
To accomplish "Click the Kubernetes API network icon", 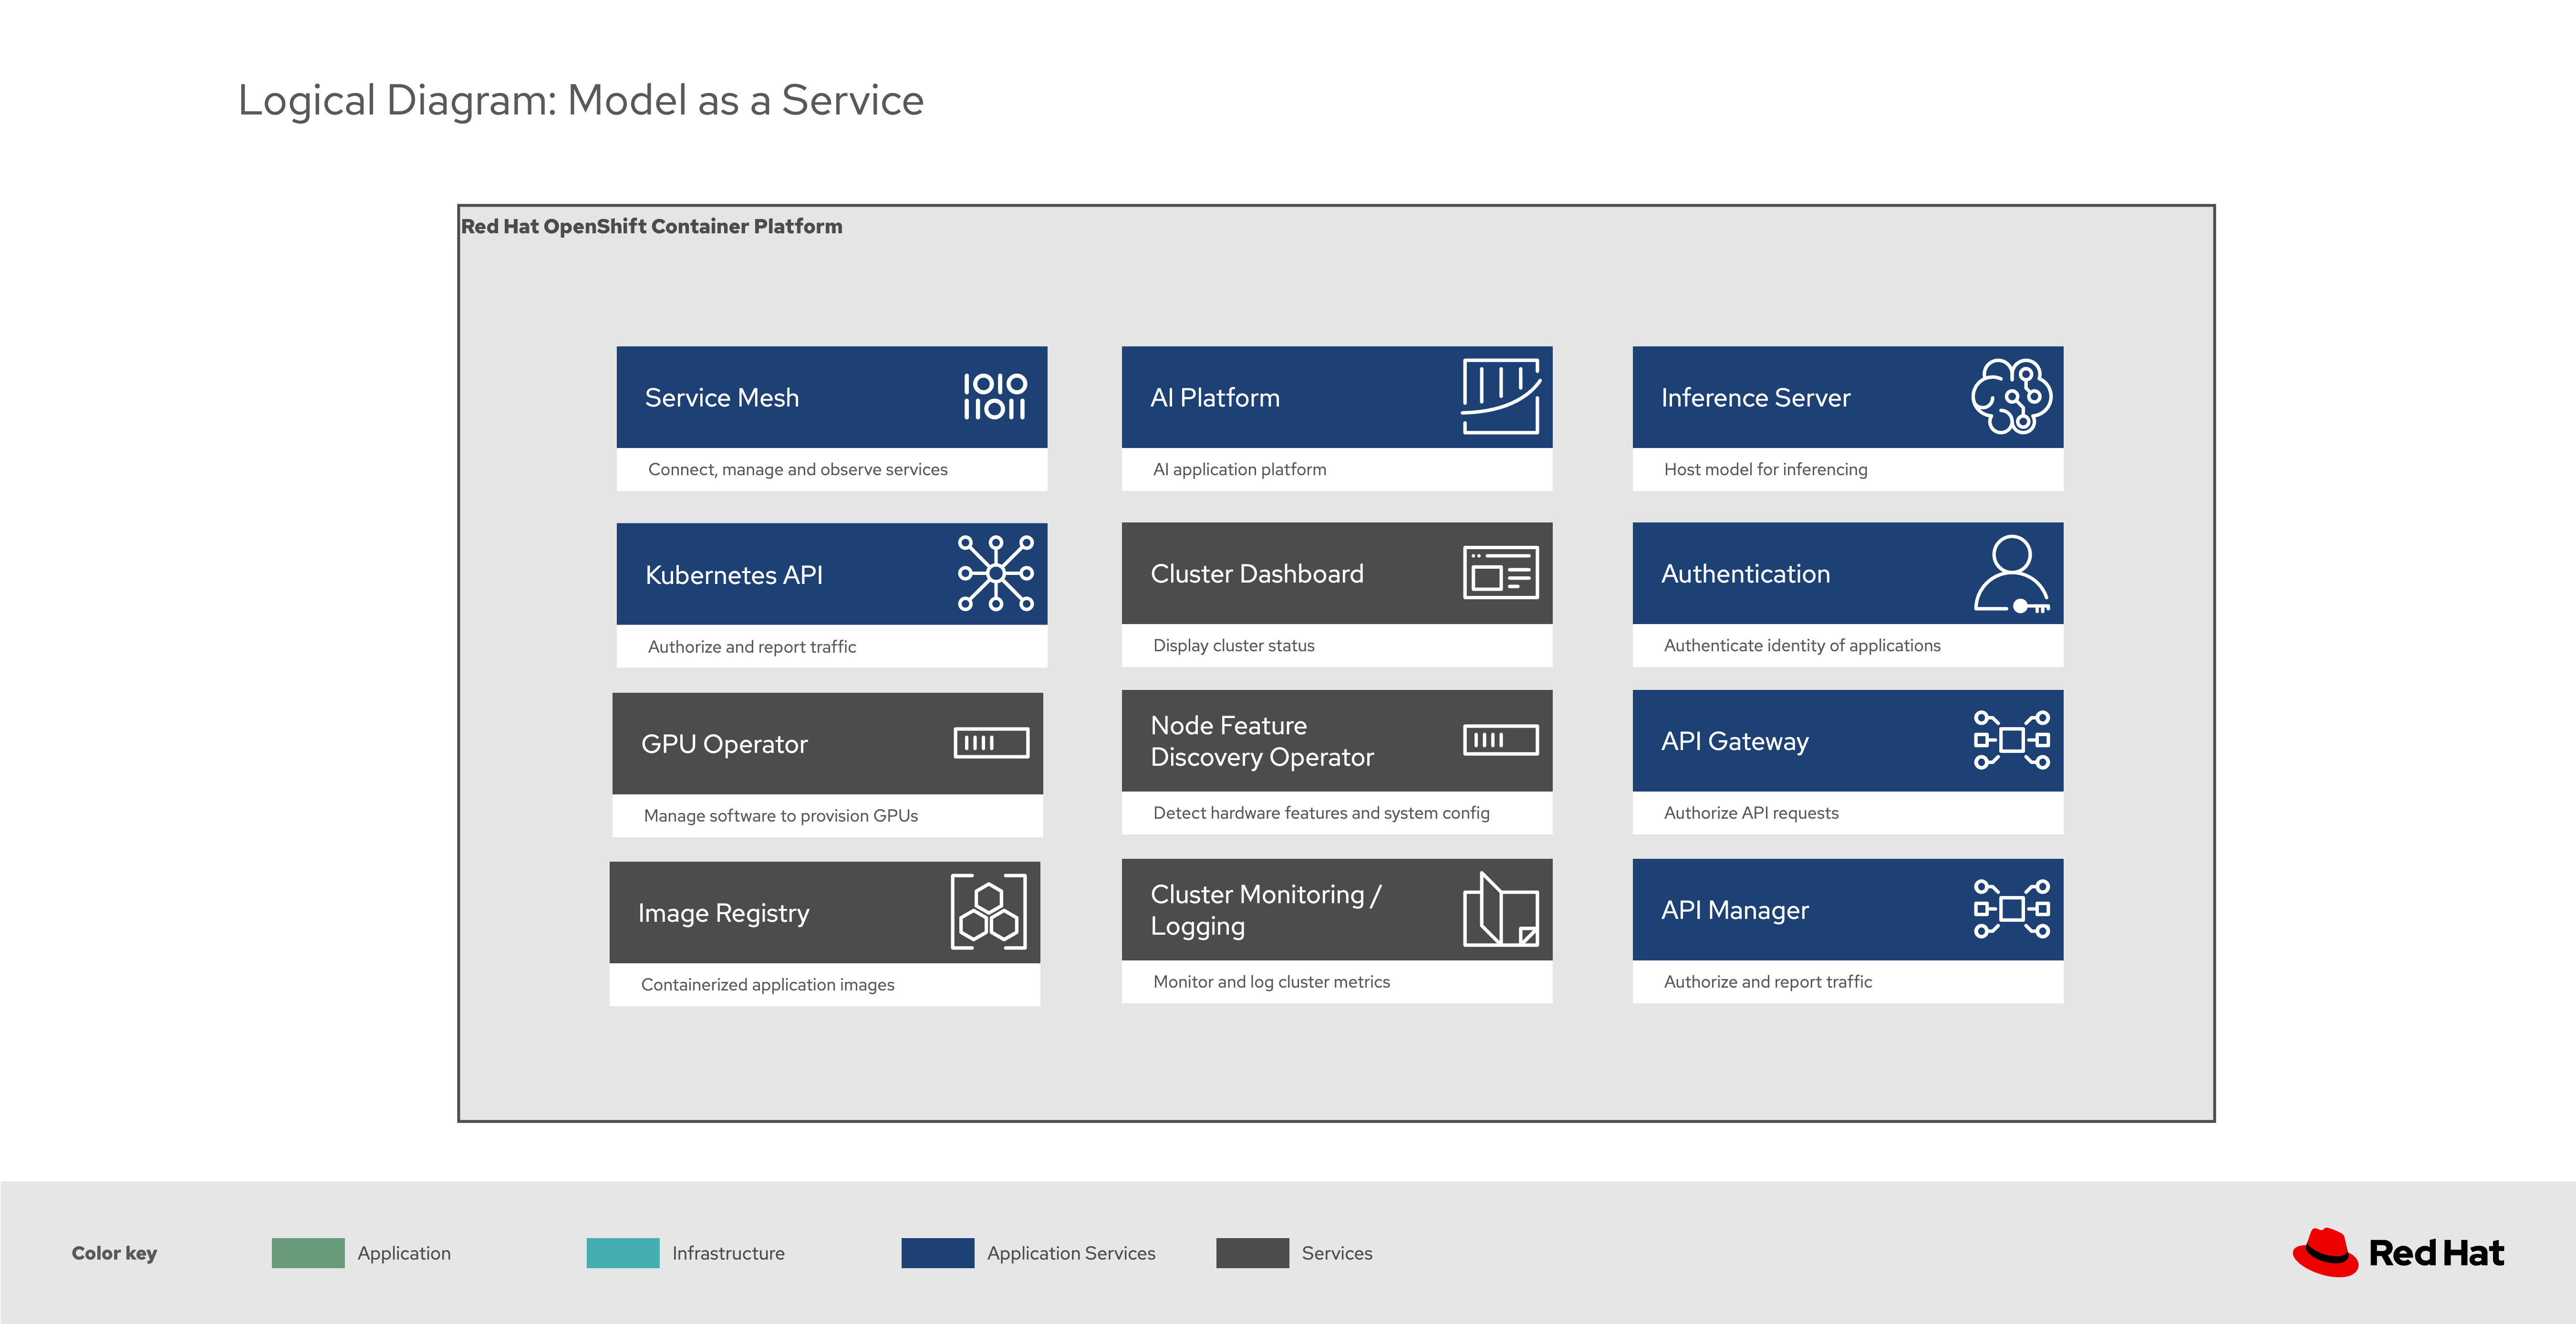I will tap(995, 573).
